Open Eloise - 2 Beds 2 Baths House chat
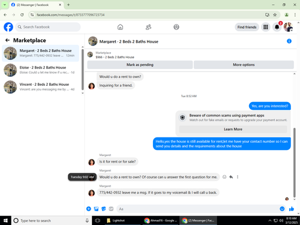300x225 pixels. [x=41, y=70]
